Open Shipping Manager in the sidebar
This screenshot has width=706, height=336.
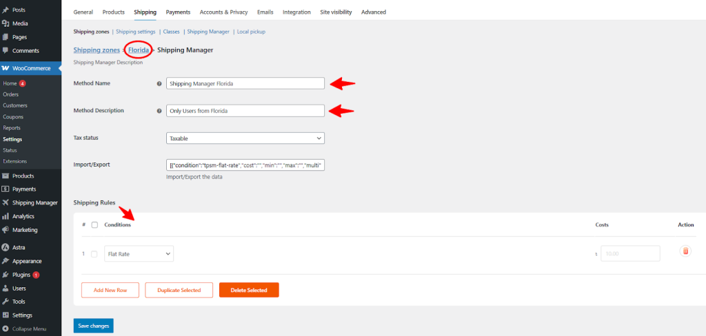click(34, 202)
